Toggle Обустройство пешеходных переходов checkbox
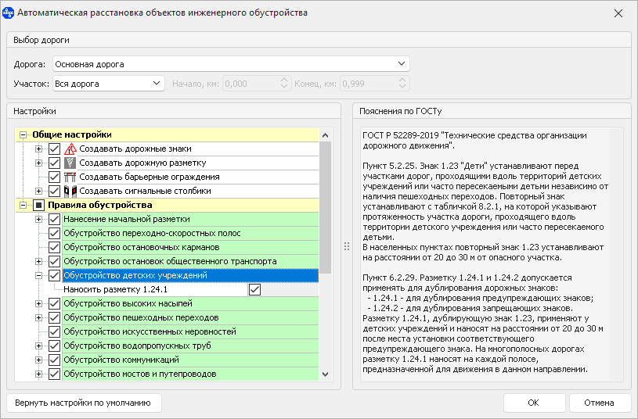Image resolution: width=638 pixels, height=419 pixels. [x=55, y=318]
